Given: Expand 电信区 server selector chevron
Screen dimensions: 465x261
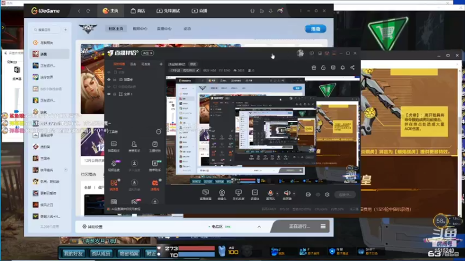Looking at the screenshot, I should tap(259, 227).
